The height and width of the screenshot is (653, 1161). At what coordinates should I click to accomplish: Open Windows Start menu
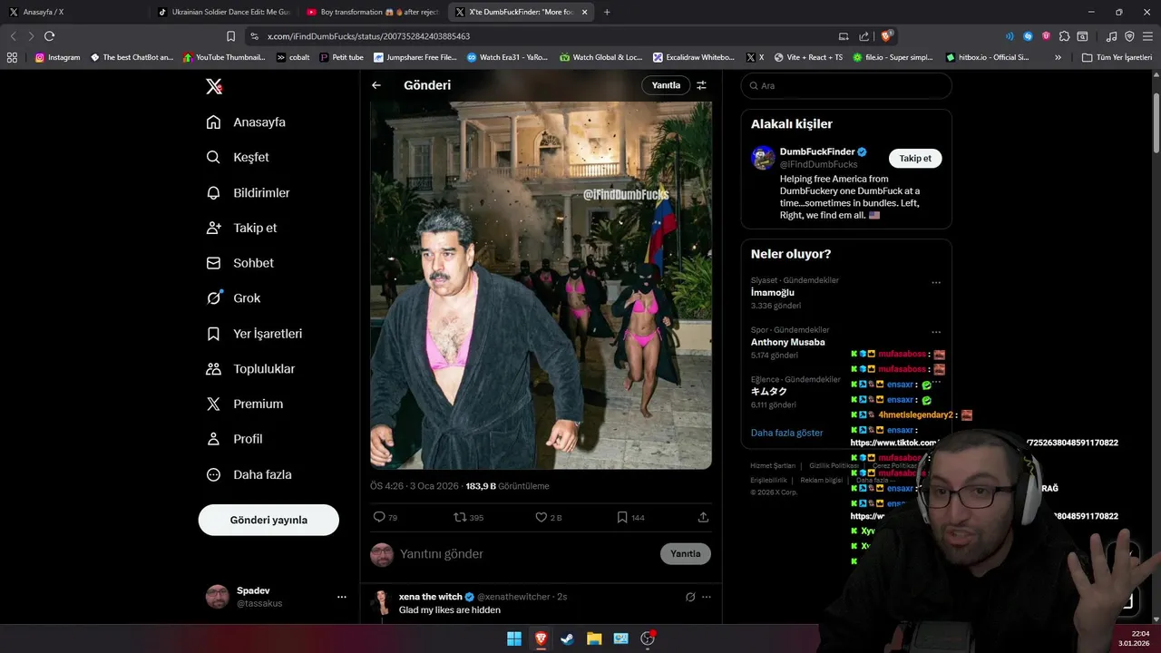514,638
